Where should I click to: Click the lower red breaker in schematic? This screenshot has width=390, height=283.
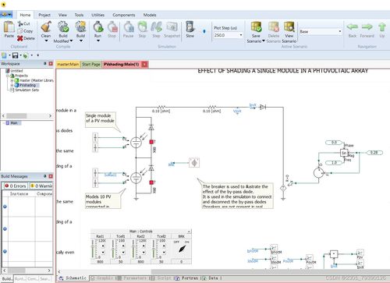coord(151,182)
